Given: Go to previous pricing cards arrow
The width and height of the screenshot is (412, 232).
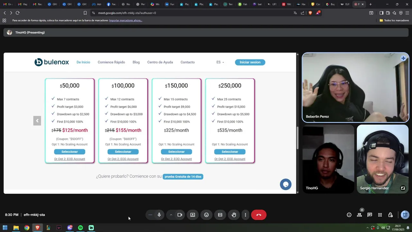Looking at the screenshot, I should (x=37, y=121).
